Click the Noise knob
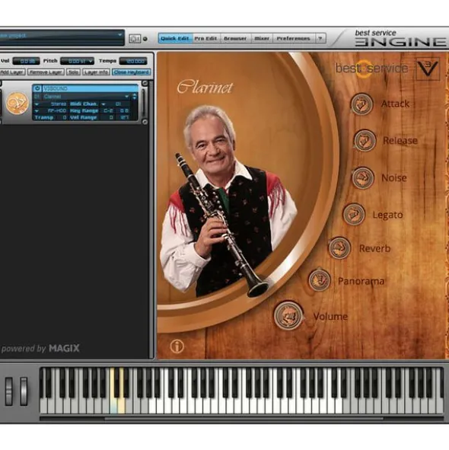Image resolution: width=449 pixels, height=450 pixels. tap(363, 178)
